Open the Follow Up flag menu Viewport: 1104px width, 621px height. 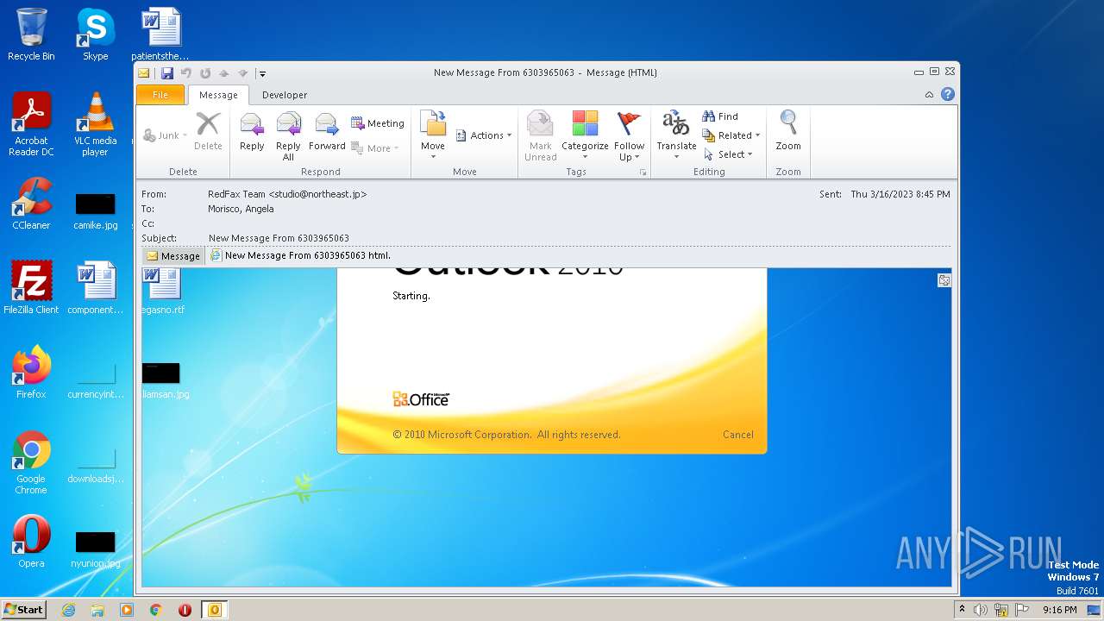pyautogui.click(x=630, y=136)
